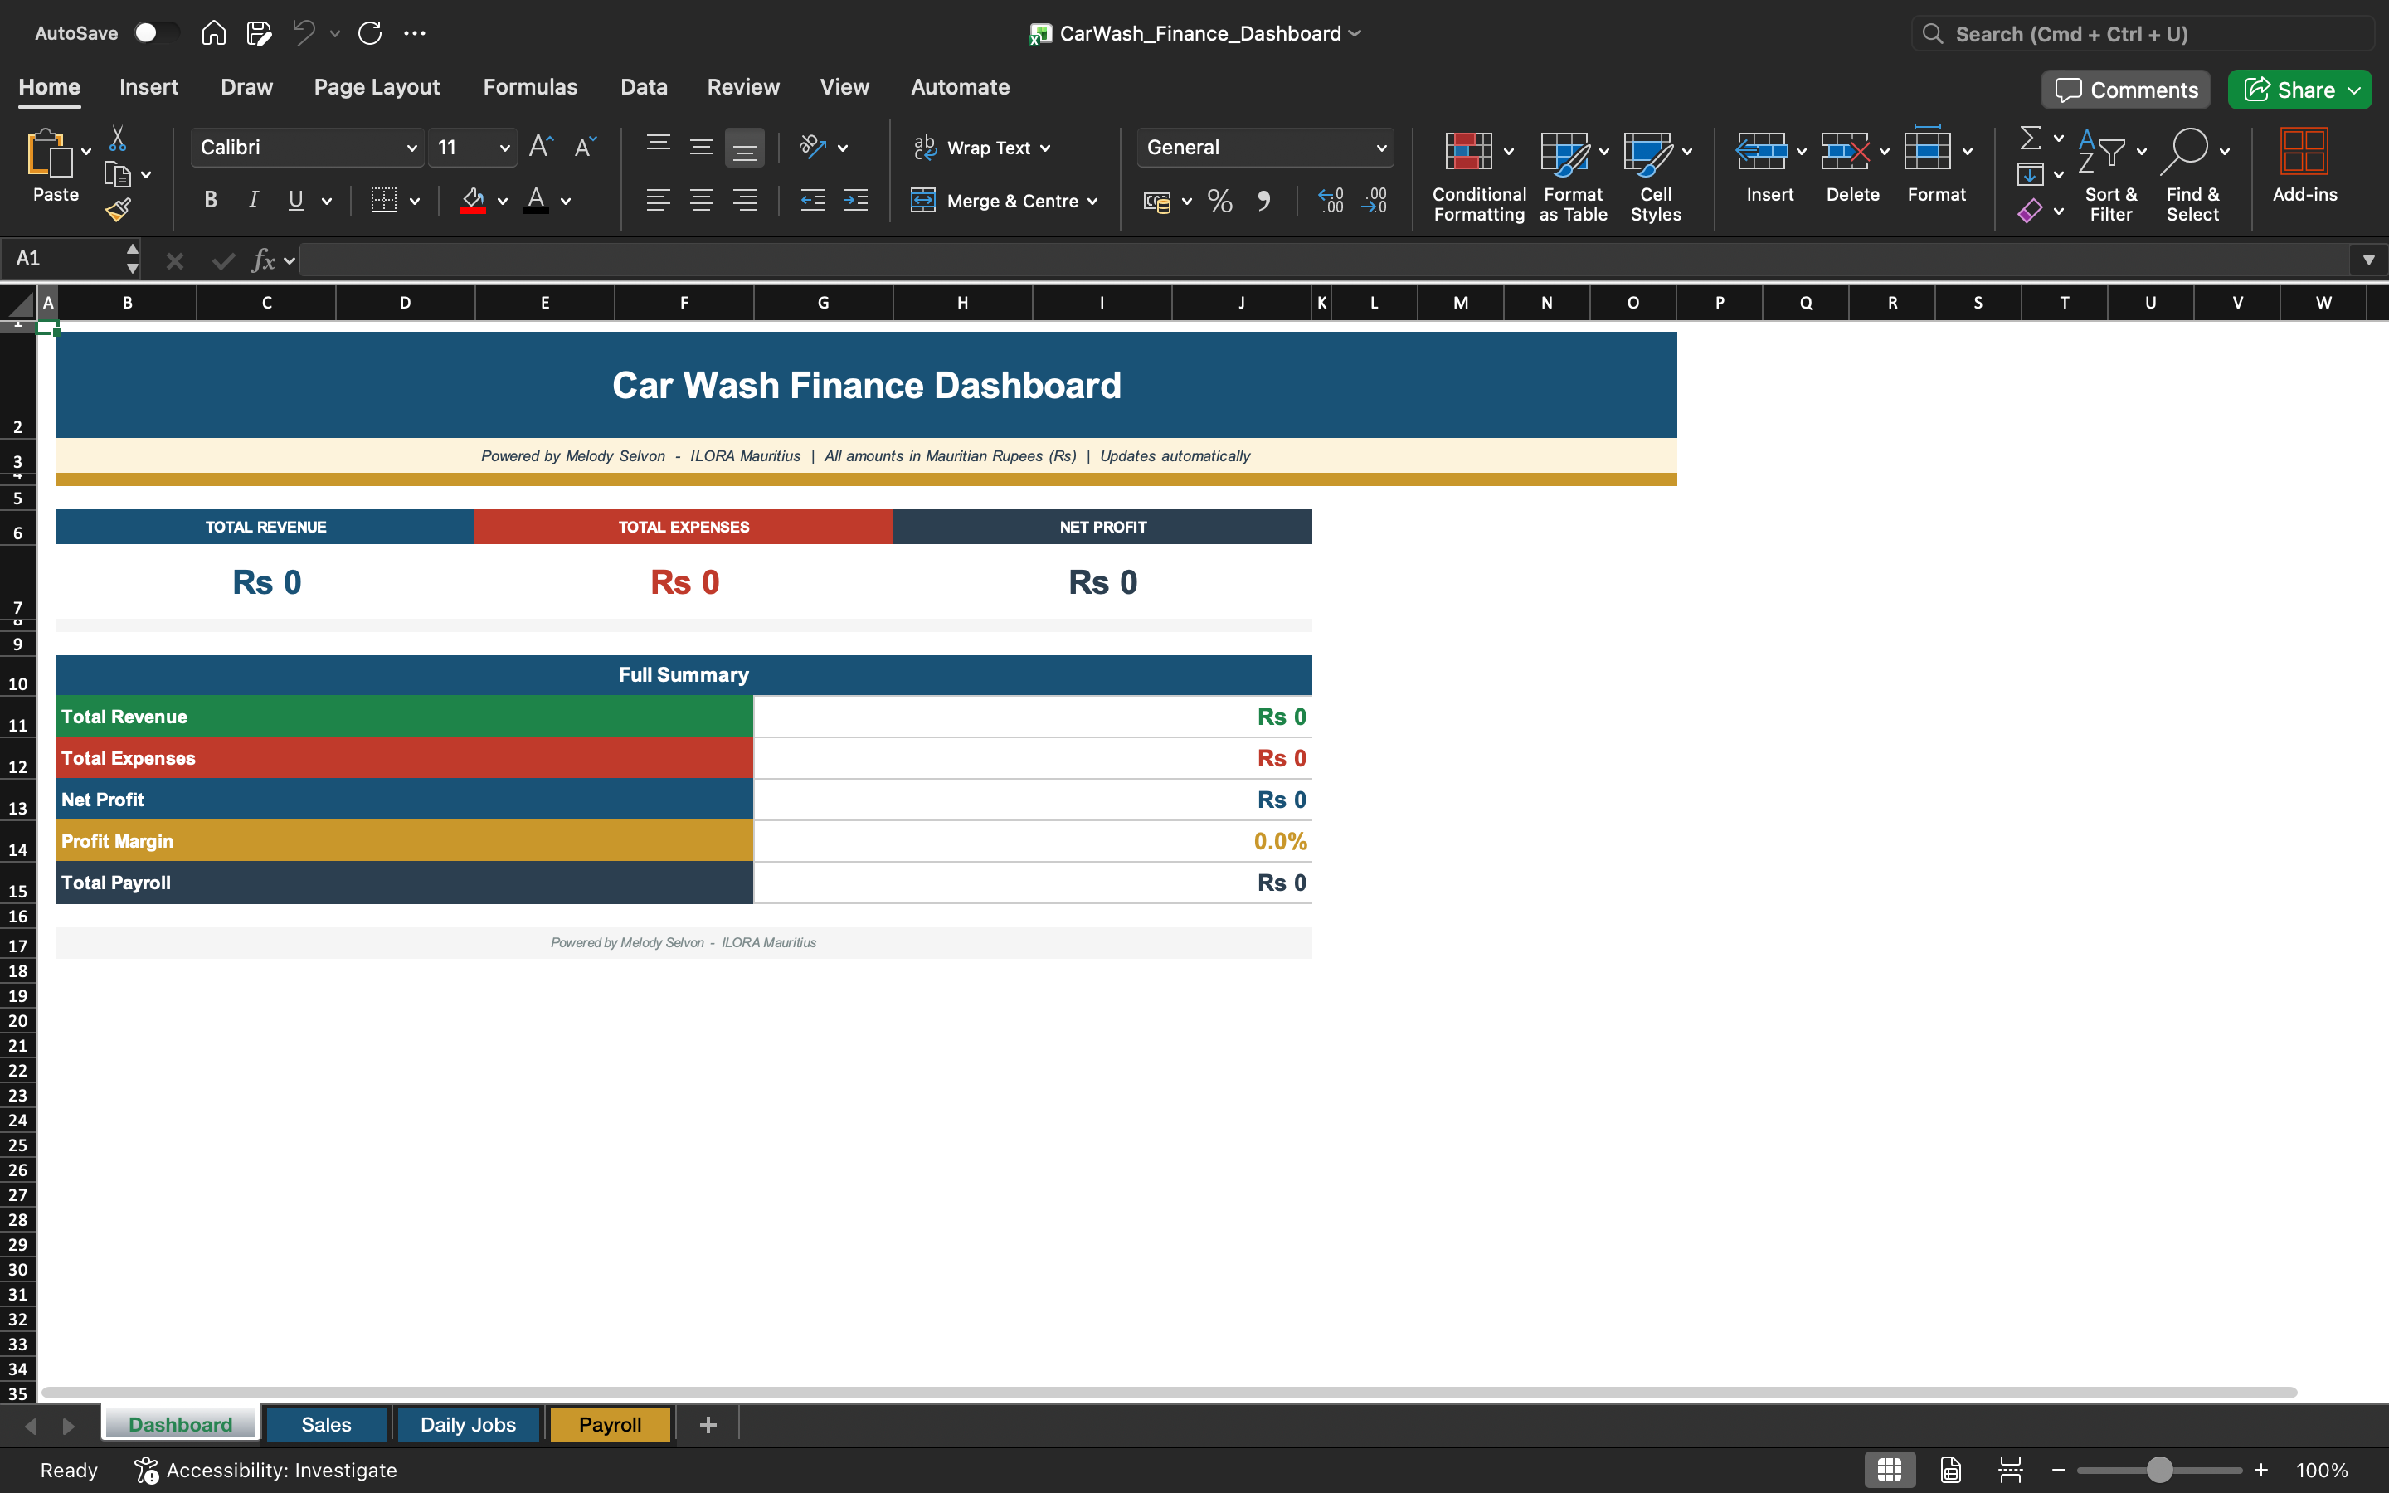Toggle middle align vertical alignment
Image resolution: width=2389 pixels, height=1493 pixels.
701,147
